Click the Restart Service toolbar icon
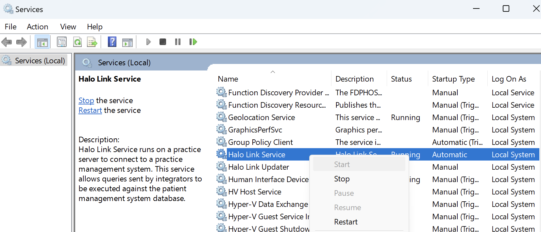This screenshot has height=232, width=541. click(193, 42)
